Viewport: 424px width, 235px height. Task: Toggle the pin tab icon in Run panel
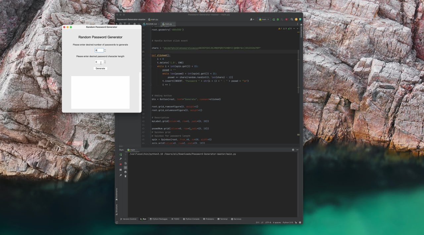coord(121,175)
